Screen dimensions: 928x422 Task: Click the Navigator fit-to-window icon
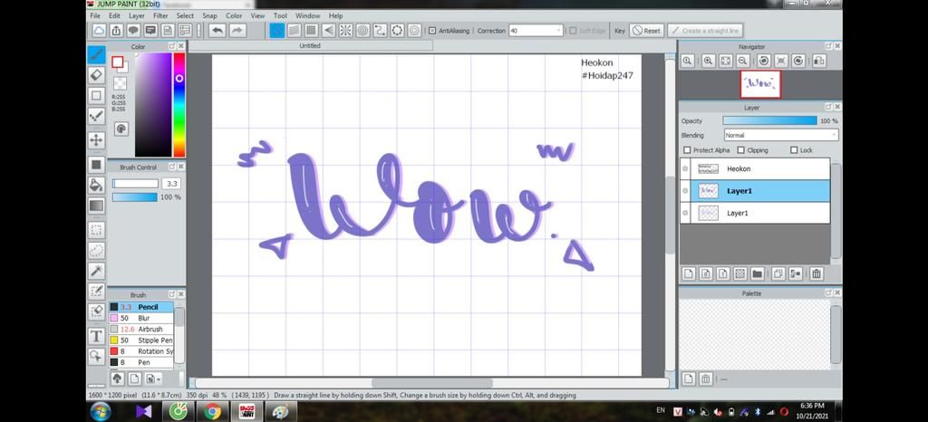(x=726, y=61)
